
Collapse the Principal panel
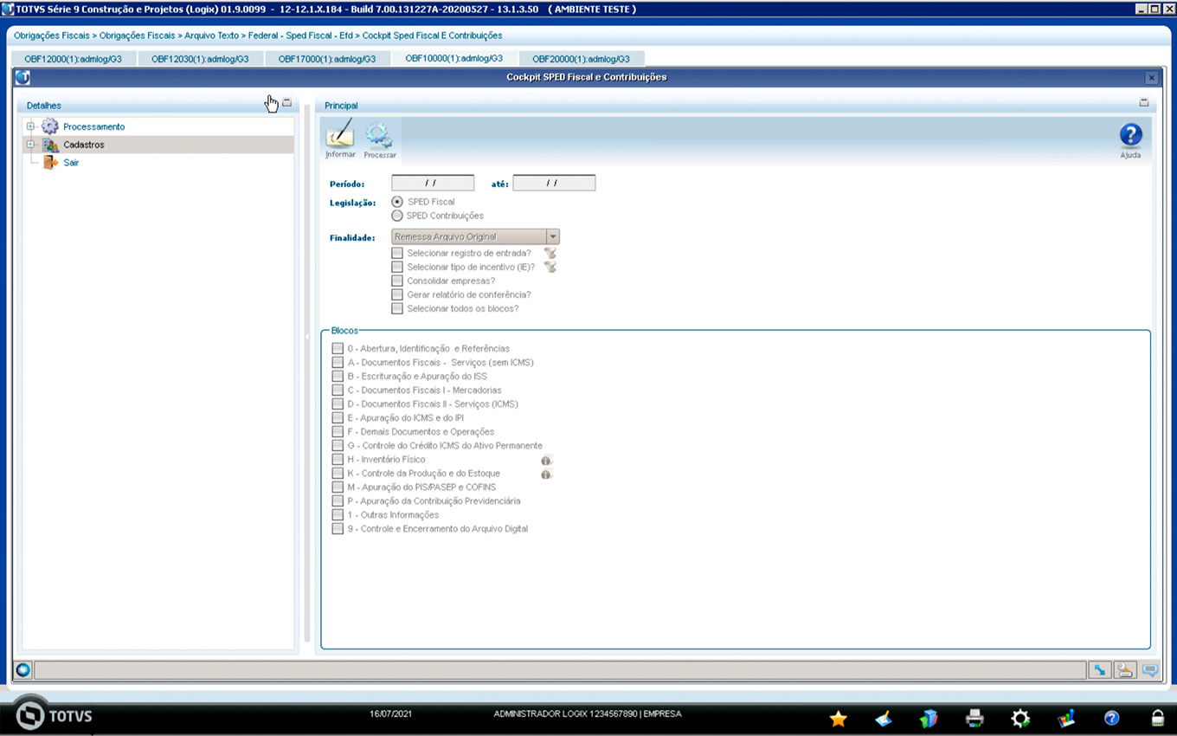(x=1144, y=103)
